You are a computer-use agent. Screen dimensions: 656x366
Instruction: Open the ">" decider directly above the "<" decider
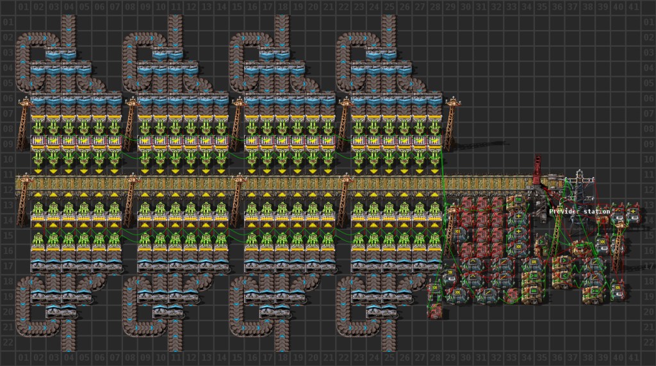coord(562,263)
